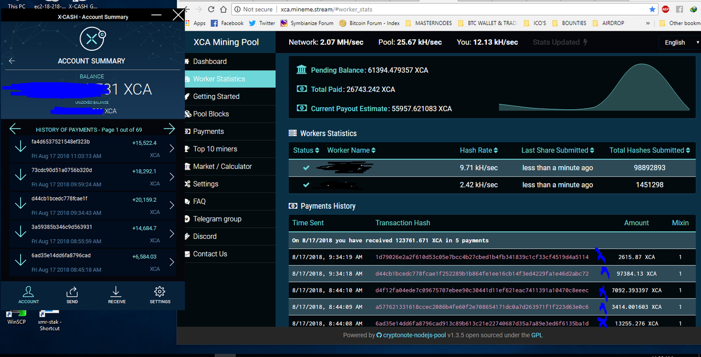Open Getting Started sidebar item
This screenshot has width=701, height=357.
coord(230,96)
